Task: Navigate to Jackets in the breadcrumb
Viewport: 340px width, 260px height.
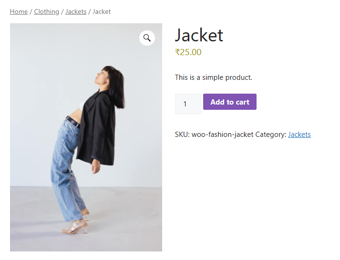Action: 76,11
